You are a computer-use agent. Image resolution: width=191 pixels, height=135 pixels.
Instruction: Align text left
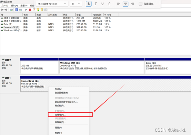[118, 4]
